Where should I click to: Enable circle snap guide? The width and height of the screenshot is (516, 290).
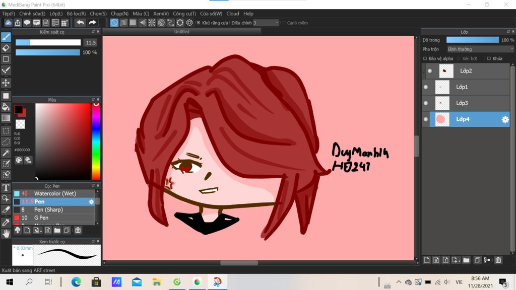(x=161, y=23)
